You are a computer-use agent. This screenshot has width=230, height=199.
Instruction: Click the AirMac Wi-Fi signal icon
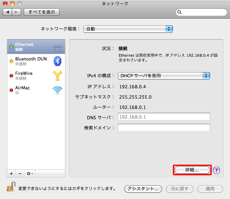[x=57, y=90]
